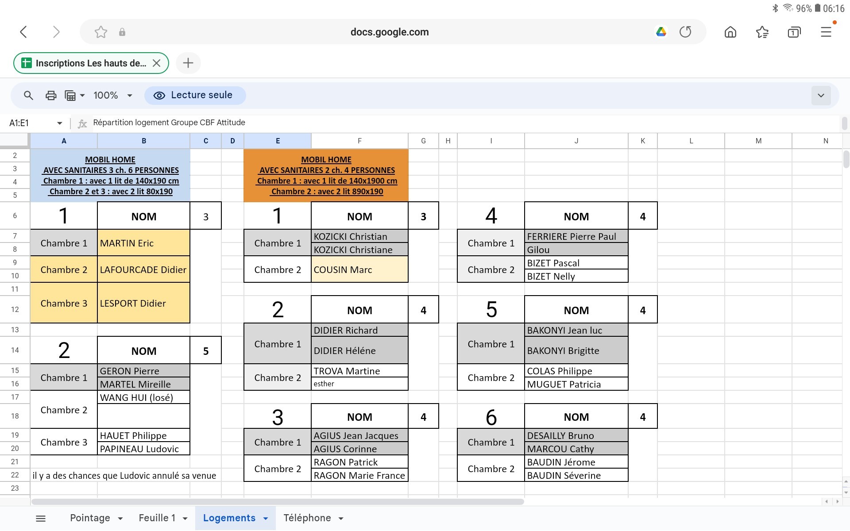Select the BAKONYI Brigitte cell
This screenshot has height=531, width=850.
[576, 350]
